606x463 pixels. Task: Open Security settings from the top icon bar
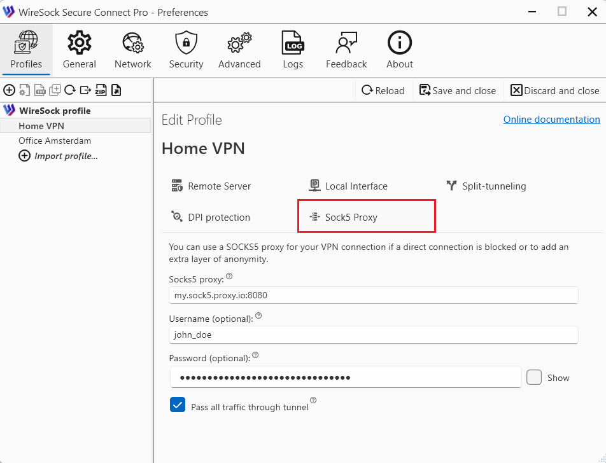(x=186, y=49)
